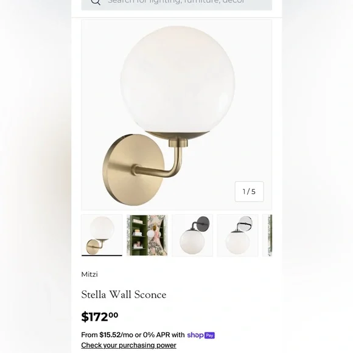
Task: Click the $172.00 price
Action: coord(99,316)
